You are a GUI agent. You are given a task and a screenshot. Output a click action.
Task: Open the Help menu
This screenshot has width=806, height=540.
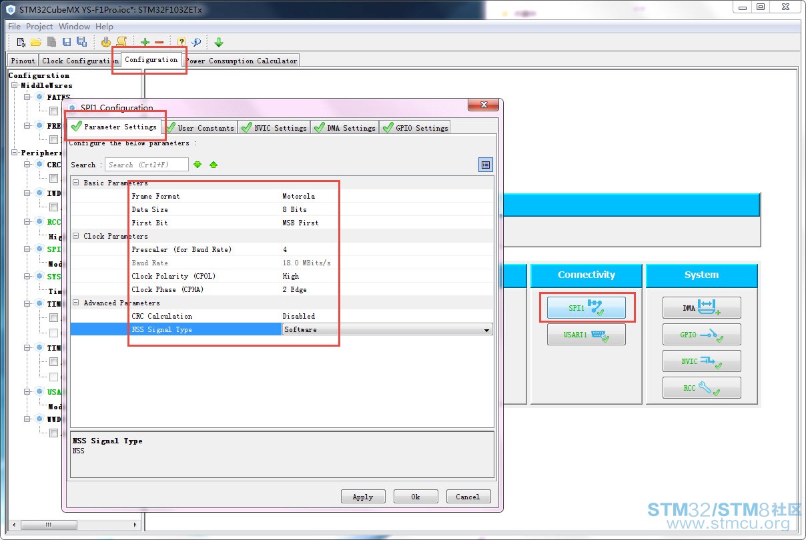104,27
